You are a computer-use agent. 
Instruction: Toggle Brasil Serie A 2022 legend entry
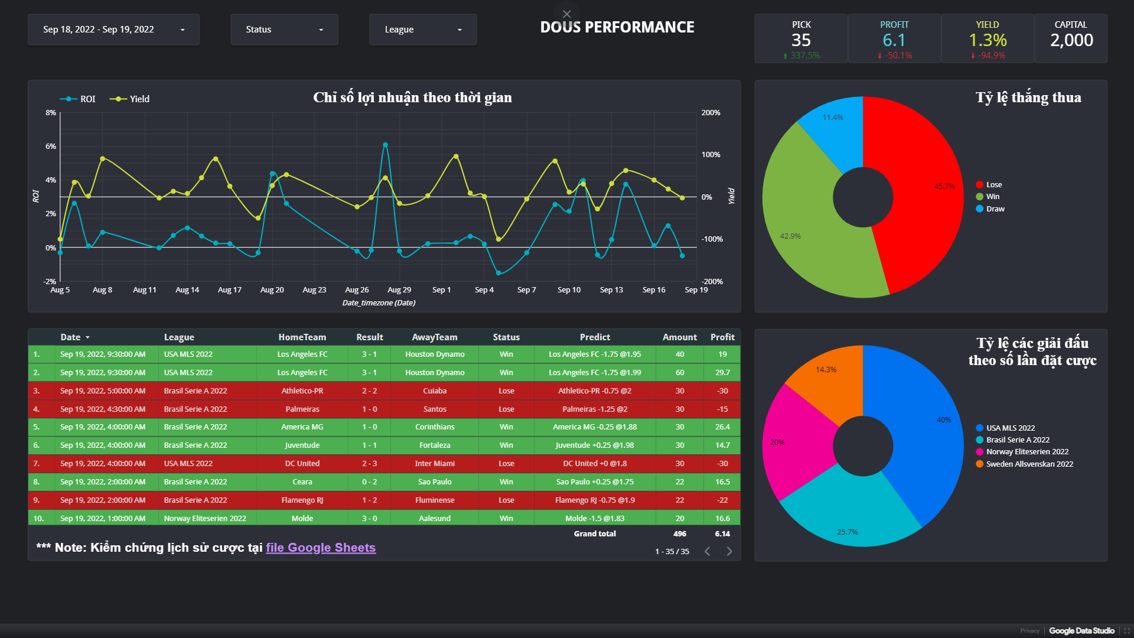[1017, 440]
